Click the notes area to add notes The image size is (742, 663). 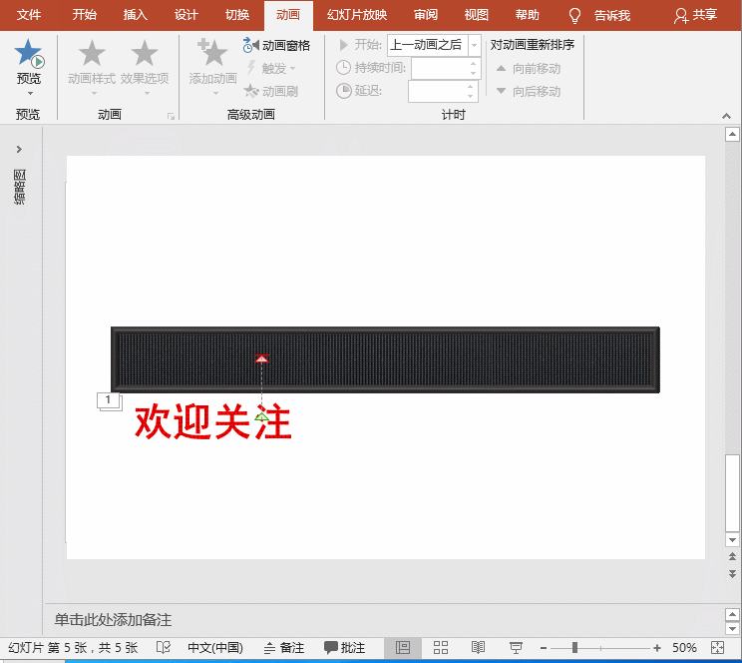(x=113, y=620)
